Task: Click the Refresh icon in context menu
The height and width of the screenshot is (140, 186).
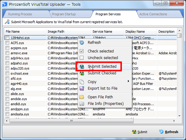Action: tap(82, 43)
